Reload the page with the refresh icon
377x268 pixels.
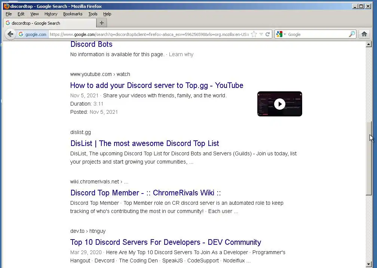click(x=268, y=34)
